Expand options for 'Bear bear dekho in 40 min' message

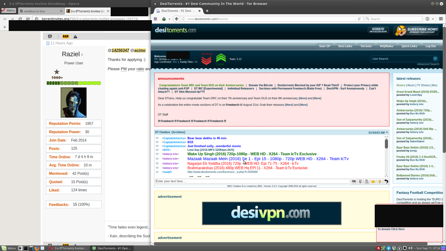point(157,138)
